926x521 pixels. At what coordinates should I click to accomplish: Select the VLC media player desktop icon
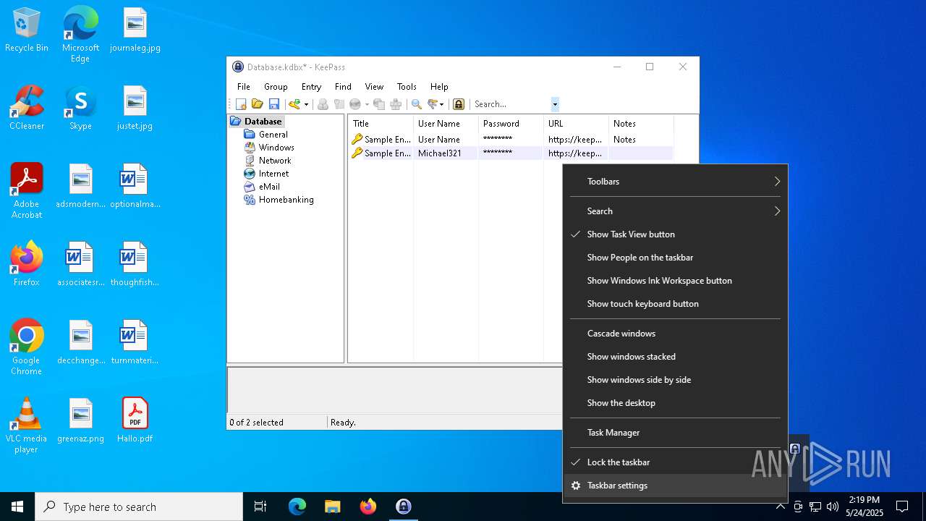tap(27, 425)
